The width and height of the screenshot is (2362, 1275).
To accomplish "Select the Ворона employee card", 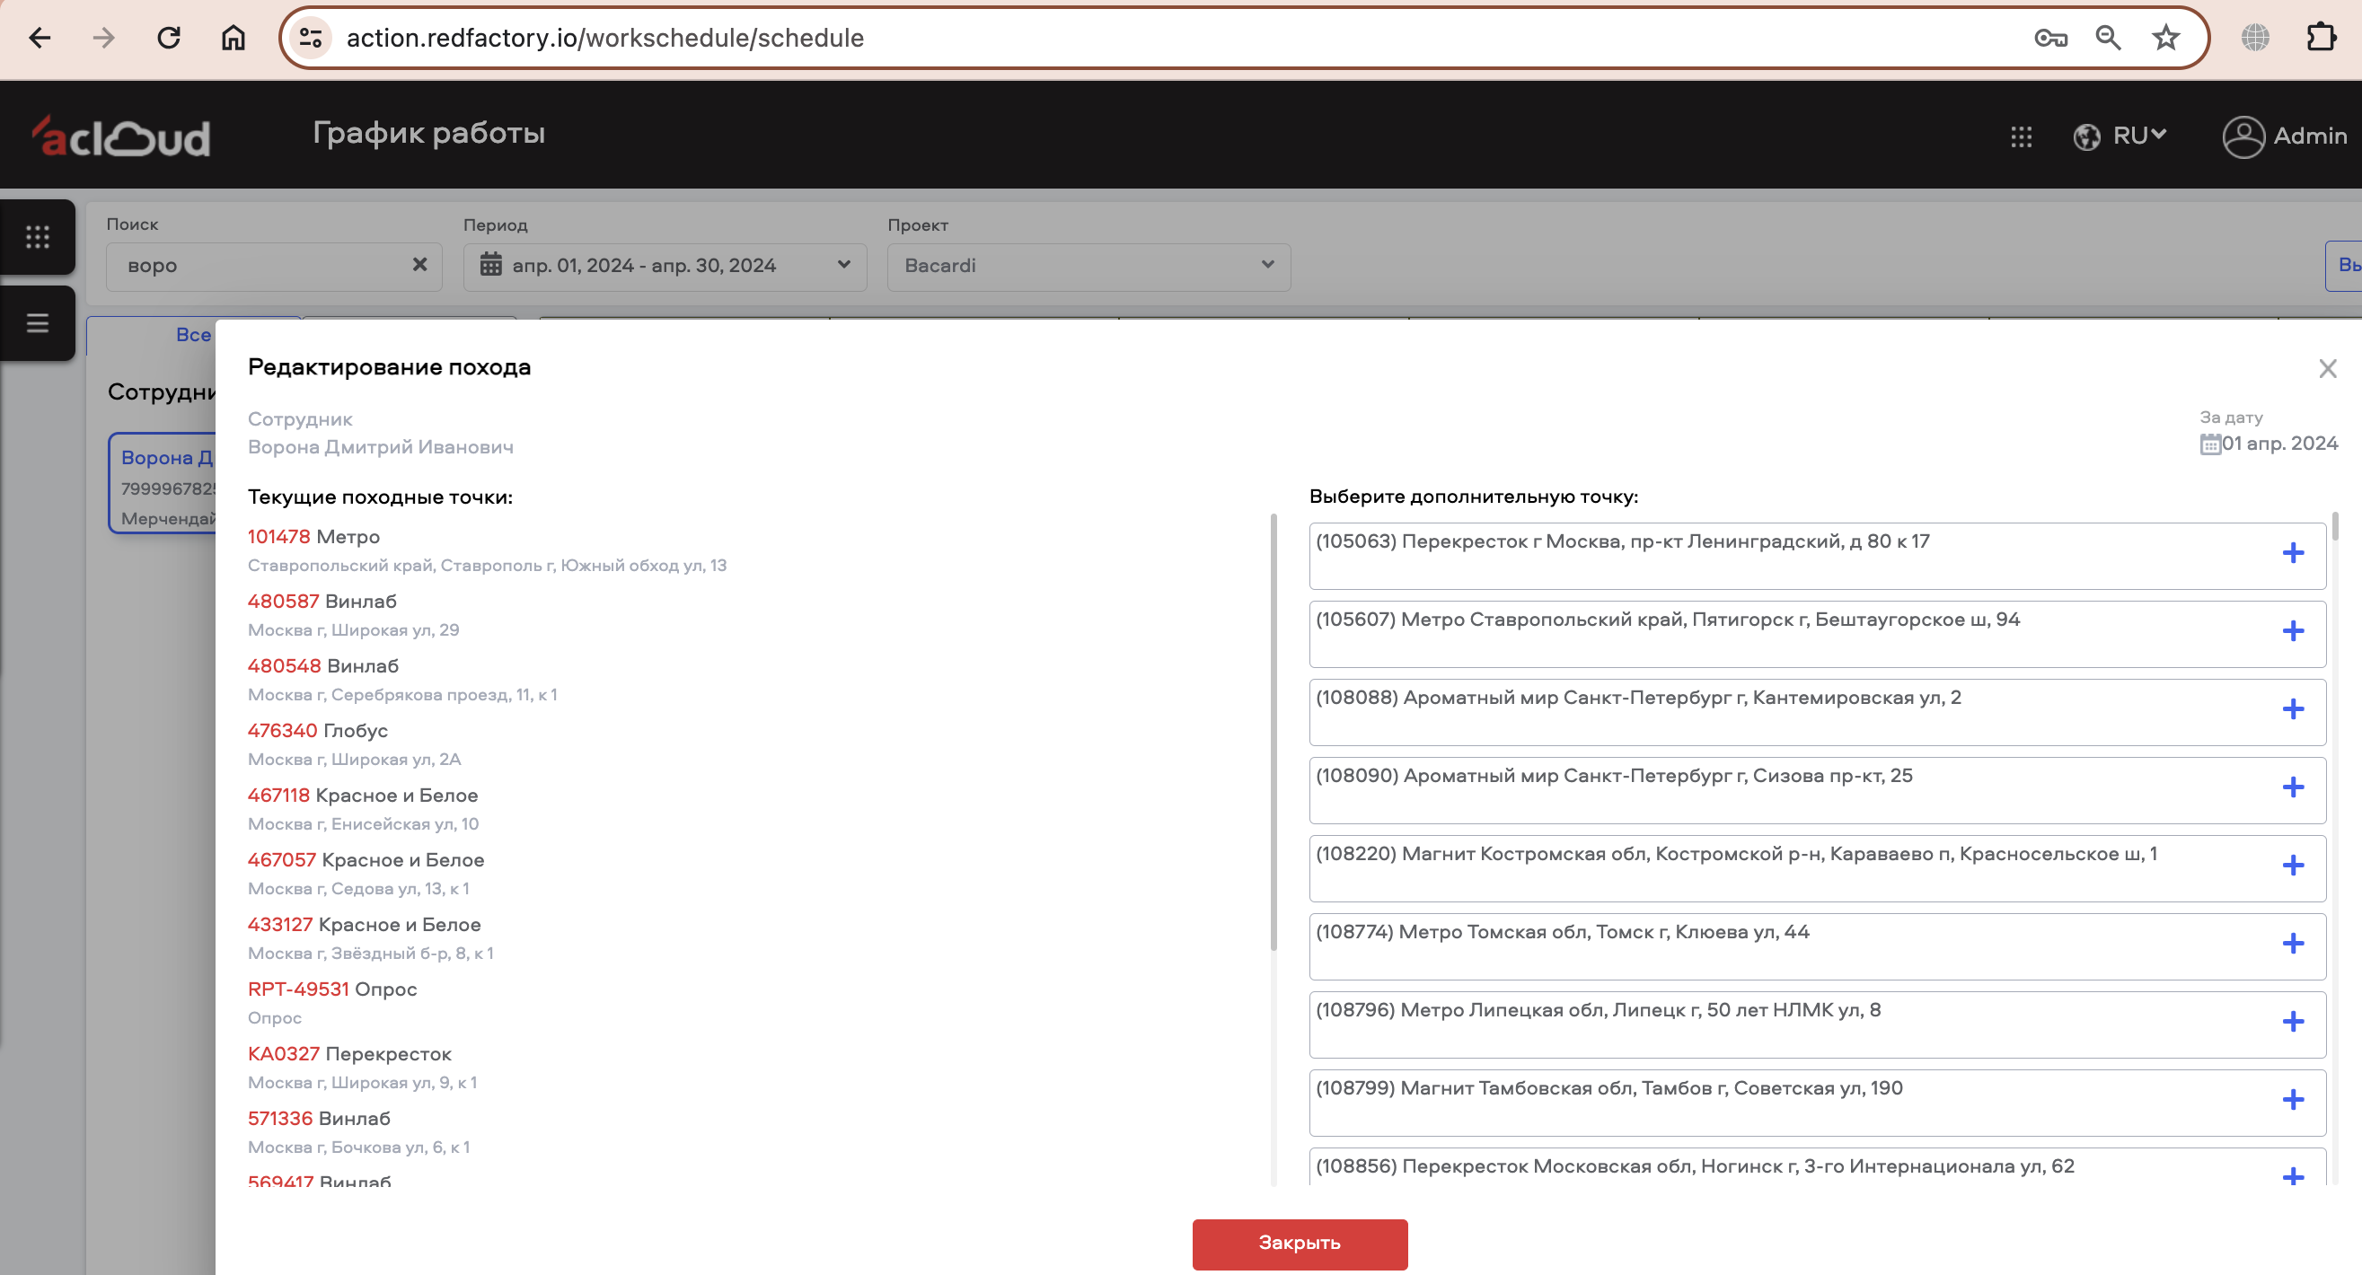I will [163, 483].
